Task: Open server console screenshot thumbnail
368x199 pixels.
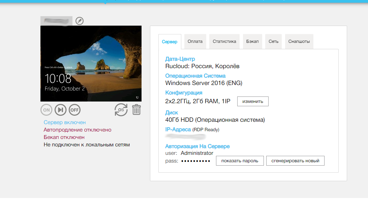Action: pos(91,63)
